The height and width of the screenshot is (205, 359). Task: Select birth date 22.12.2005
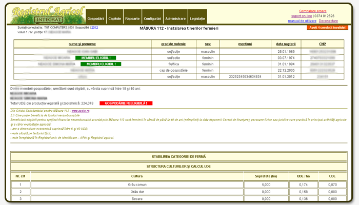pos(286,71)
